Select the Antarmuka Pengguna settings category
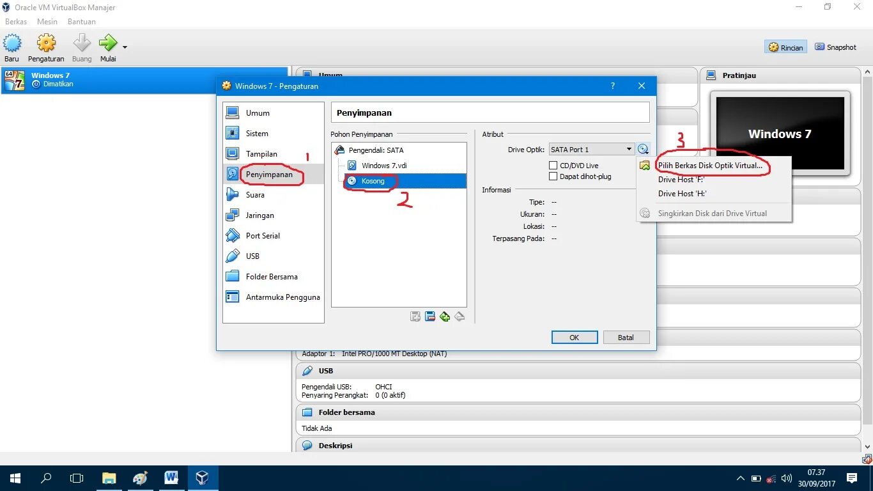This screenshot has width=873, height=491. coord(274,297)
